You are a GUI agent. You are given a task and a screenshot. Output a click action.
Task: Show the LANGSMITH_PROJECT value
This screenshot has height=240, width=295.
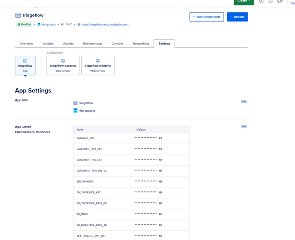click(x=160, y=160)
